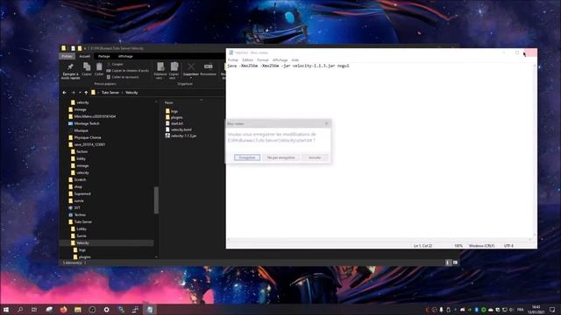Select Musique in the navigation tree
561x315 pixels.
pos(79,130)
